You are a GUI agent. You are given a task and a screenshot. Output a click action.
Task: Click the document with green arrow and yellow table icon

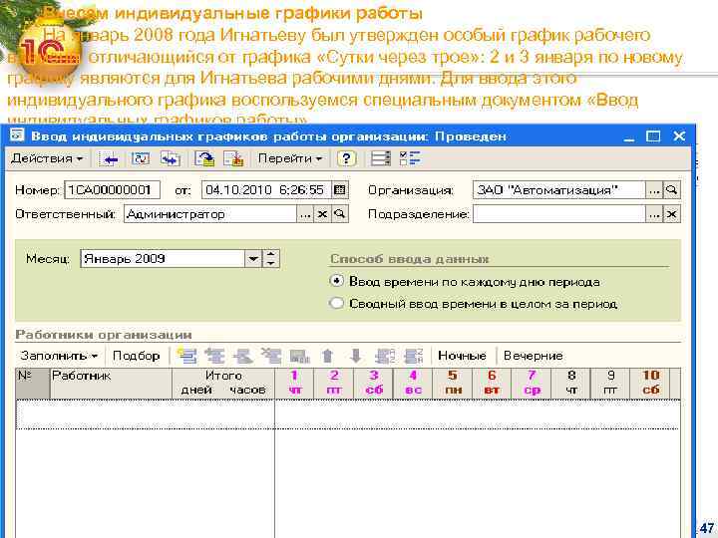pos(204,158)
